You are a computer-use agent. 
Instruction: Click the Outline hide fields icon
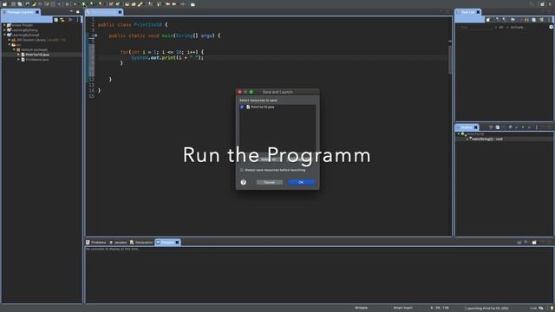pos(510,127)
